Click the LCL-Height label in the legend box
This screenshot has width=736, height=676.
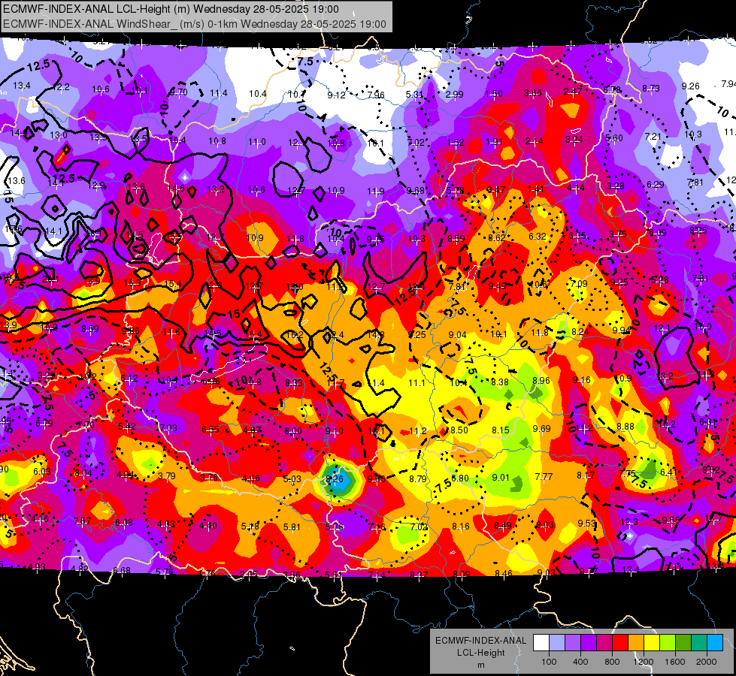tap(480, 653)
